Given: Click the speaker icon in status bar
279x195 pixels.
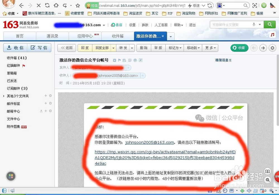Looking at the screenshot, I should [x=249, y=191].
